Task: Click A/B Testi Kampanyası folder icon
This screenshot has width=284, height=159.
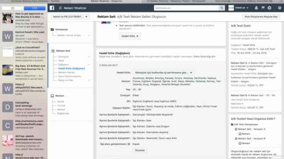Action: click(232, 125)
